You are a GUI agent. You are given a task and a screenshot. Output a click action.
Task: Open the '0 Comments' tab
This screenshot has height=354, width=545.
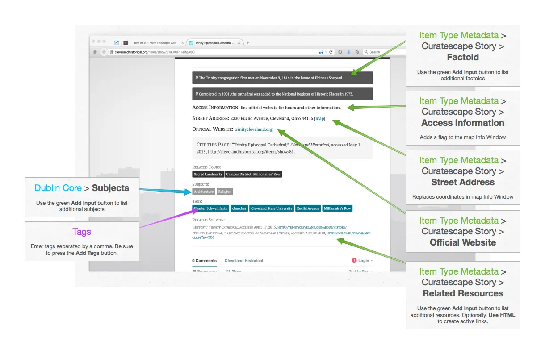click(204, 261)
